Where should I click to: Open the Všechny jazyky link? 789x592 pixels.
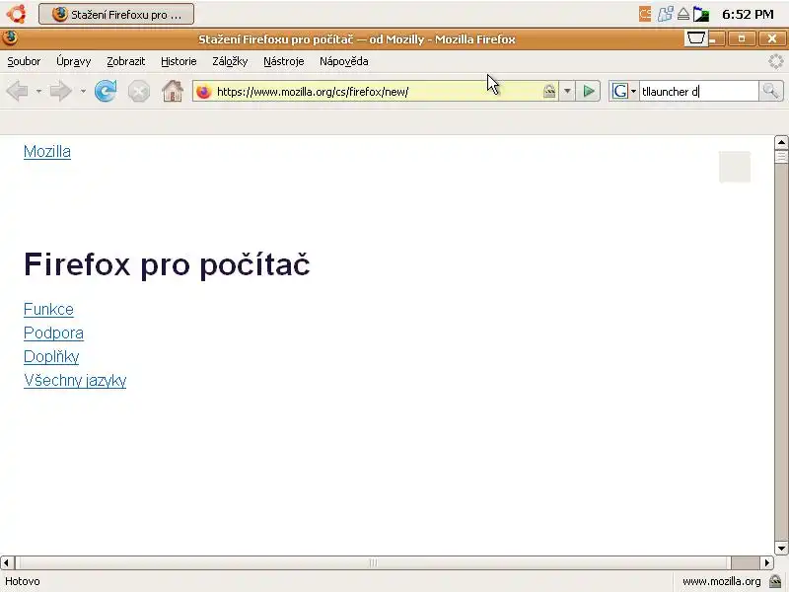tap(75, 380)
